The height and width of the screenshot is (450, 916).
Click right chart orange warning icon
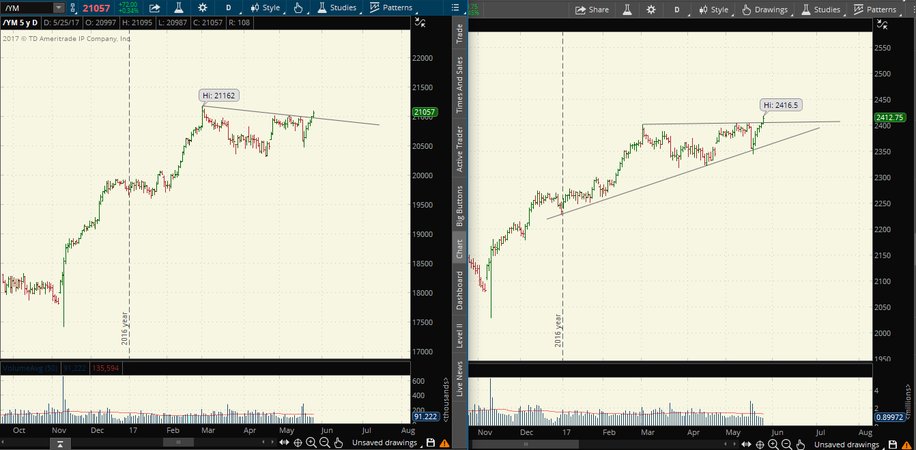pos(906,445)
